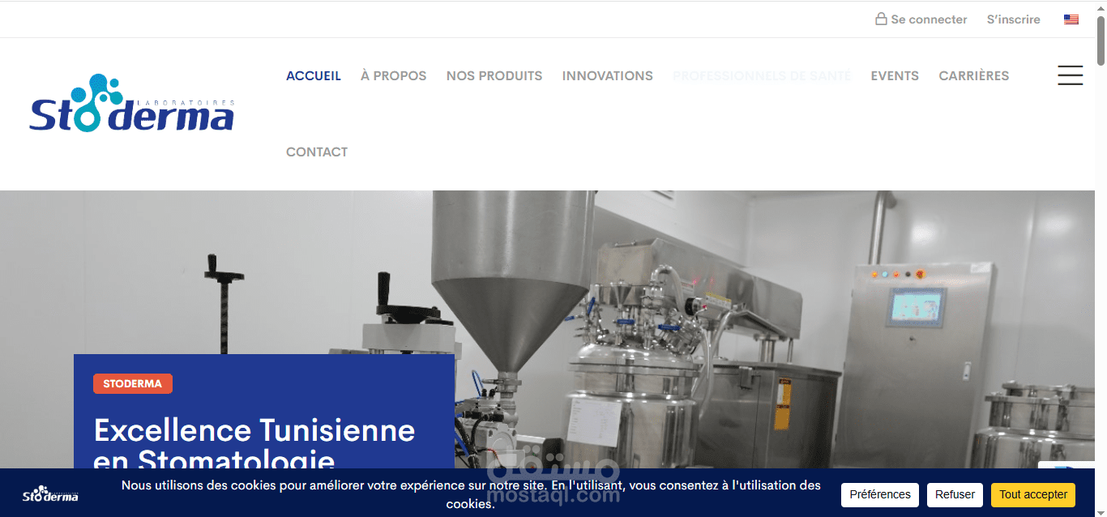
Task: Go to the Accueil menu item
Action: (x=314, y=75)
